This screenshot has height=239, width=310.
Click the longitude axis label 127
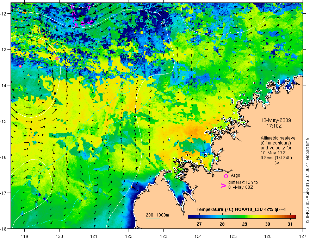(303, 236)
